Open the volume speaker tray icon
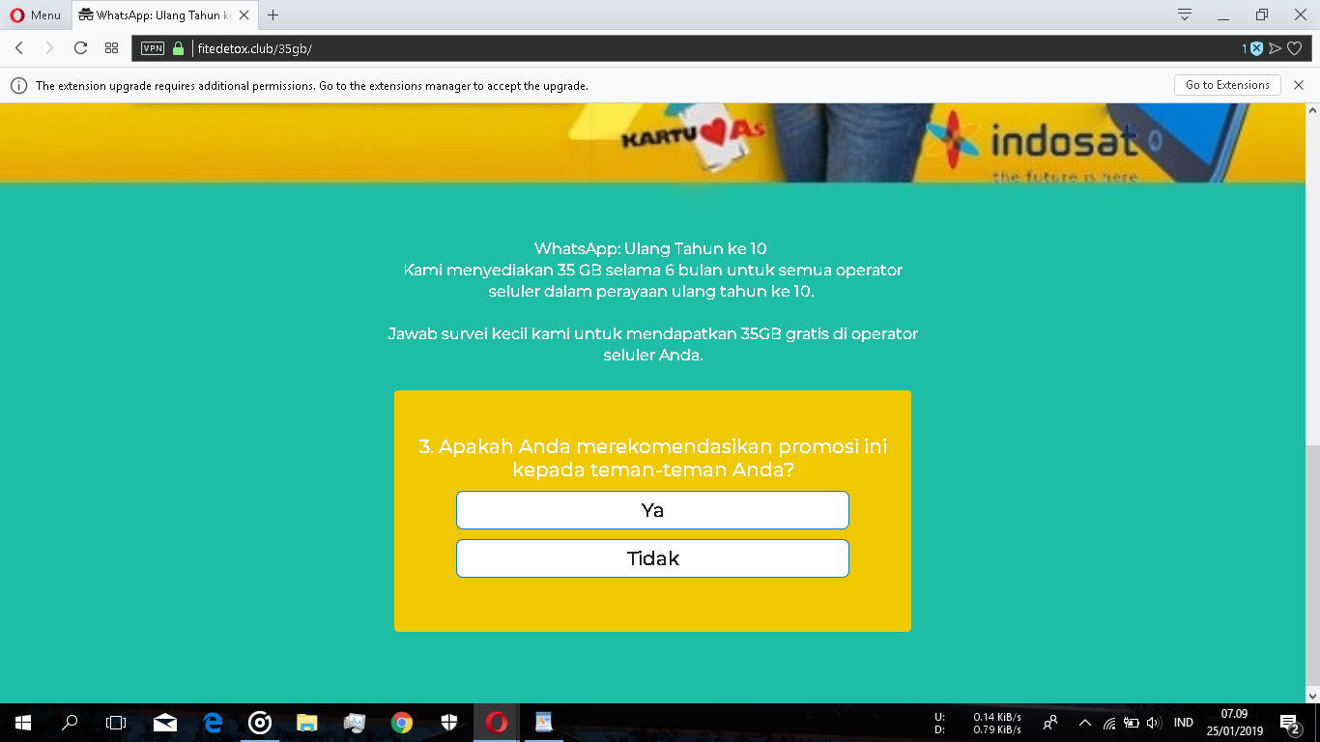Viewport: 1320px width, 742px height. [x=1154, y=723]
